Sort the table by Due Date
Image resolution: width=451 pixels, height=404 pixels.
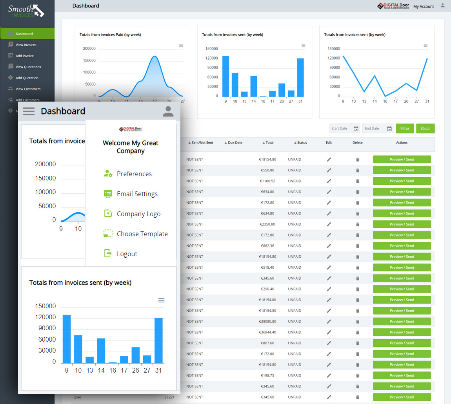tap(233, 143)
